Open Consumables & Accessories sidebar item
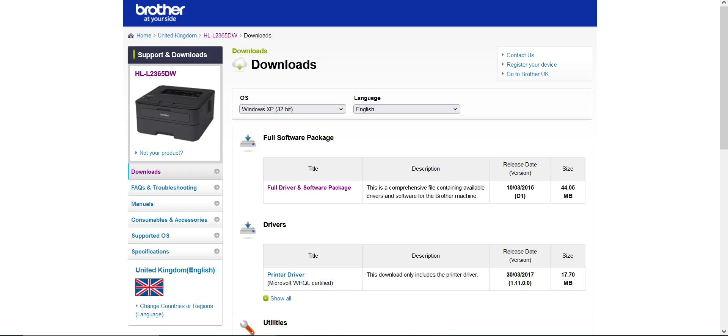Screen dimensions: 728x336 point(169,220)
